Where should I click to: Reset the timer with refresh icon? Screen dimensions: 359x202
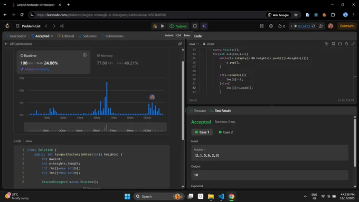tap(313, 26)
